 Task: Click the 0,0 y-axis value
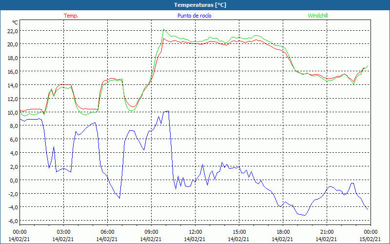click(14, 180)
